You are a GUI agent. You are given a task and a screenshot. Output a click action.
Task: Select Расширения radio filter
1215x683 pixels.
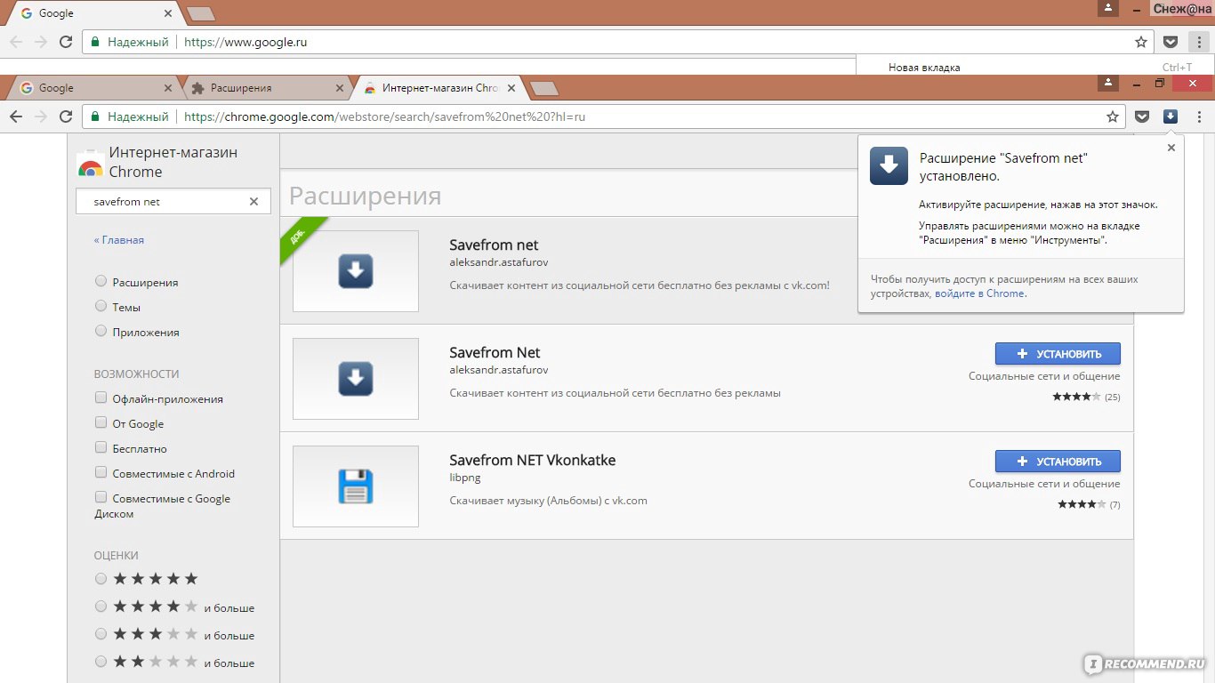101,281
